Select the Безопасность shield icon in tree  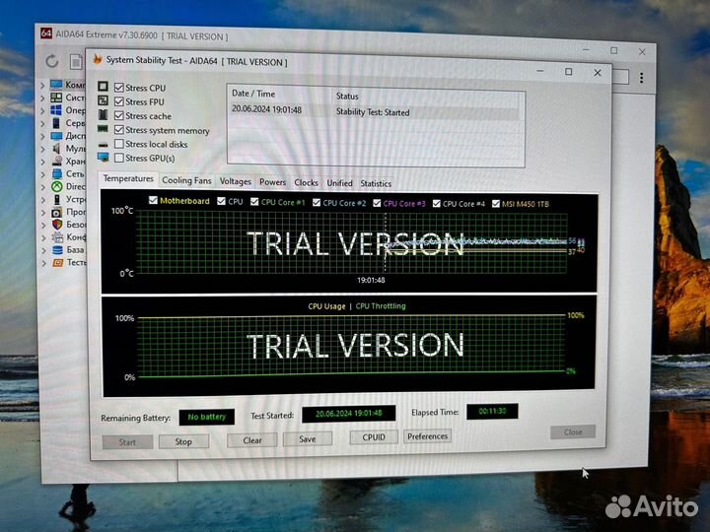pyautogui.click(x=57, y=224)
